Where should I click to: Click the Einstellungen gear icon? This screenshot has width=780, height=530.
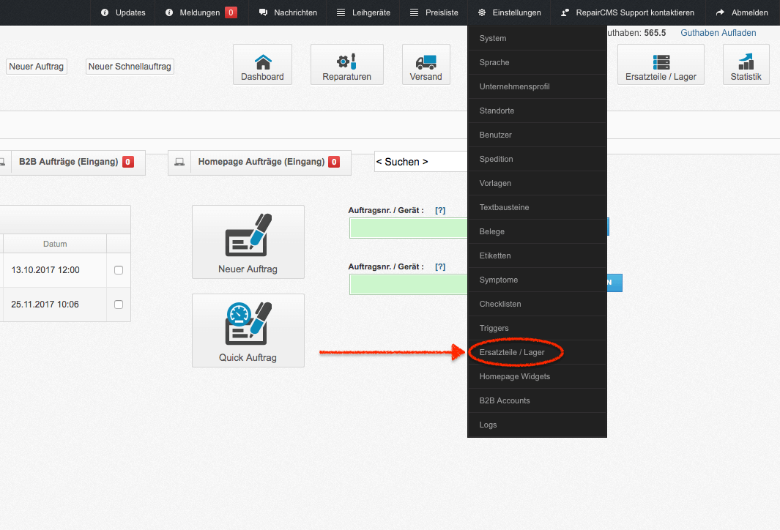(x=481, y=12)
